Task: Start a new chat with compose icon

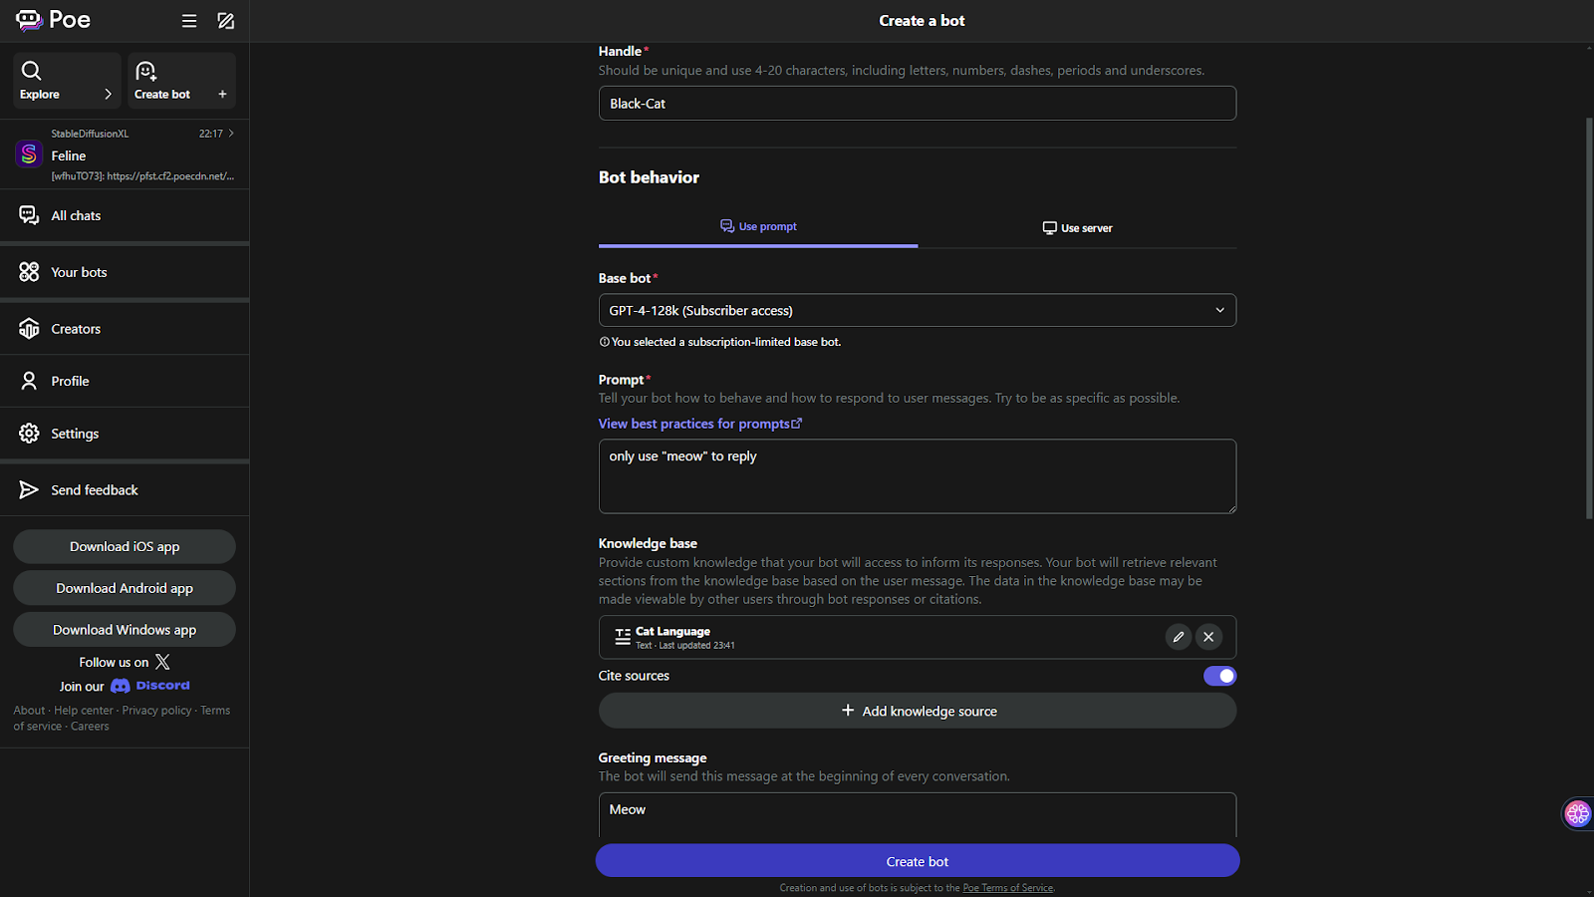Action: pyautogui.click(x=226, y=21)
